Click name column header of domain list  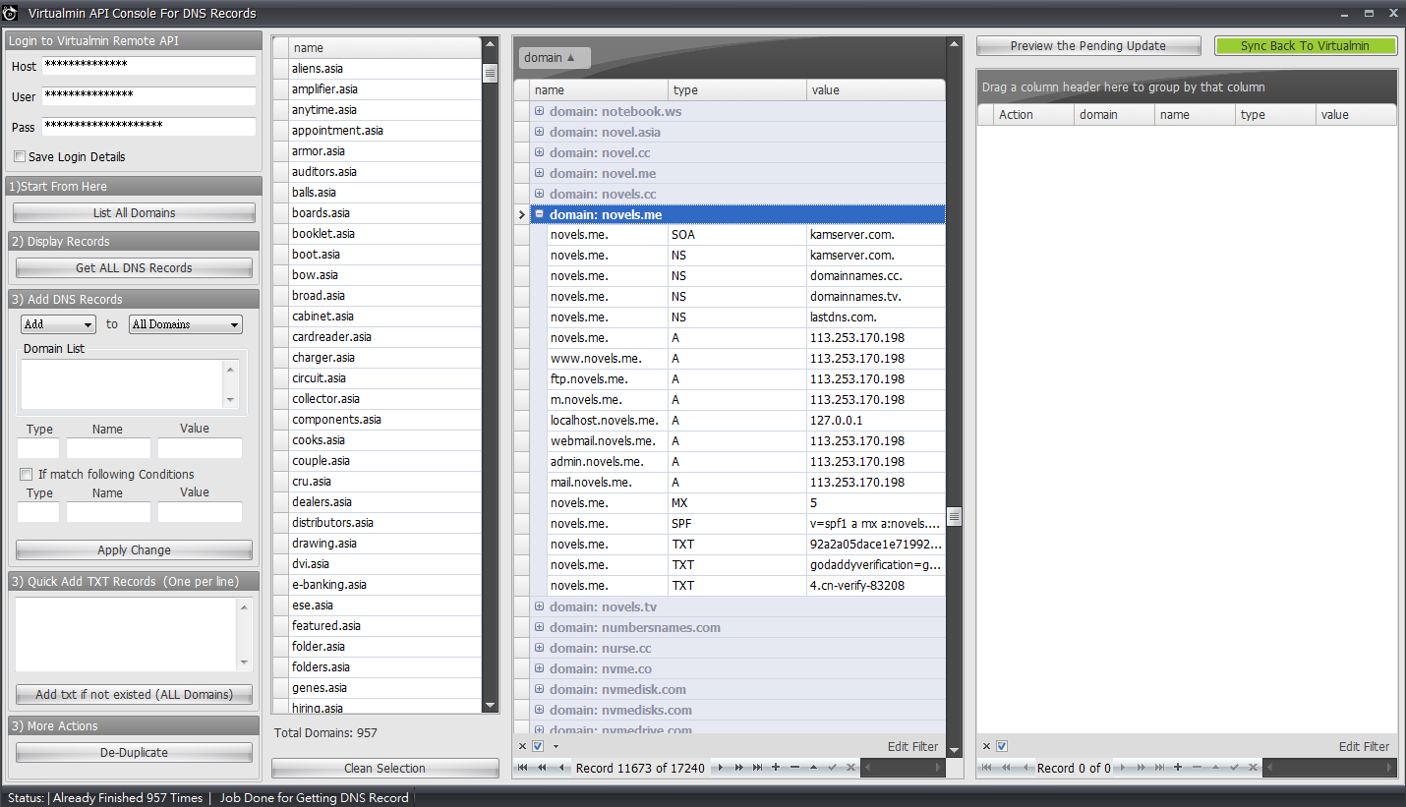[385, 47]
